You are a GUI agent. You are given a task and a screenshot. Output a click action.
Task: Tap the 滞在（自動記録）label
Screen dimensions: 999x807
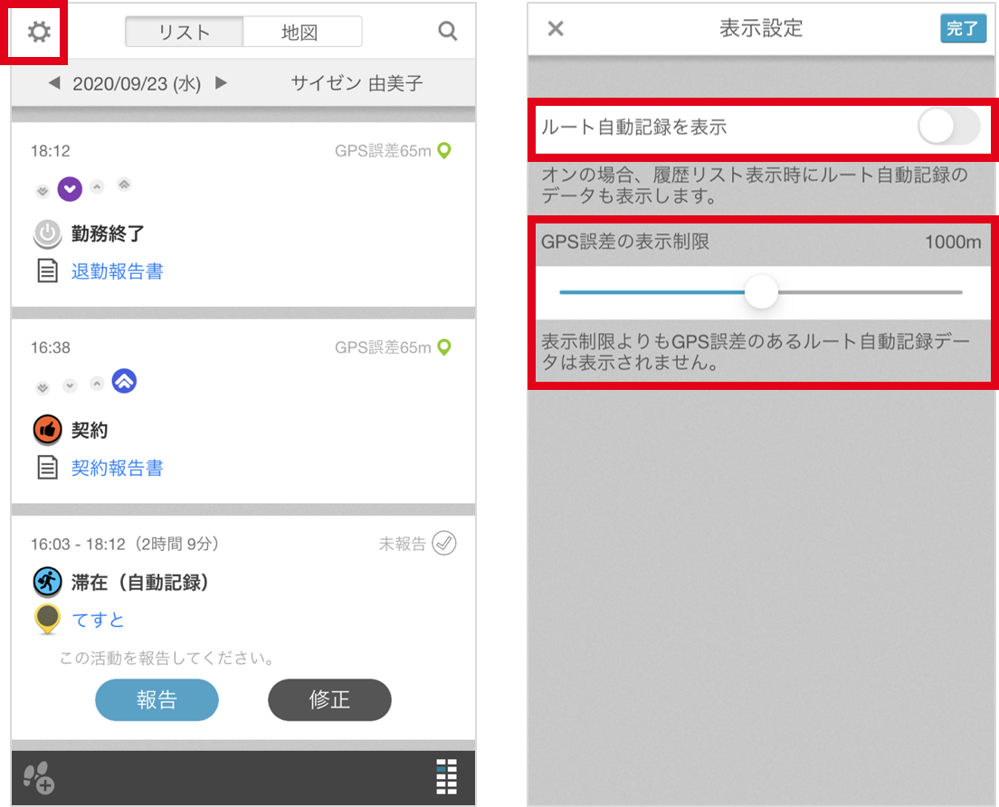coord(140,582)
